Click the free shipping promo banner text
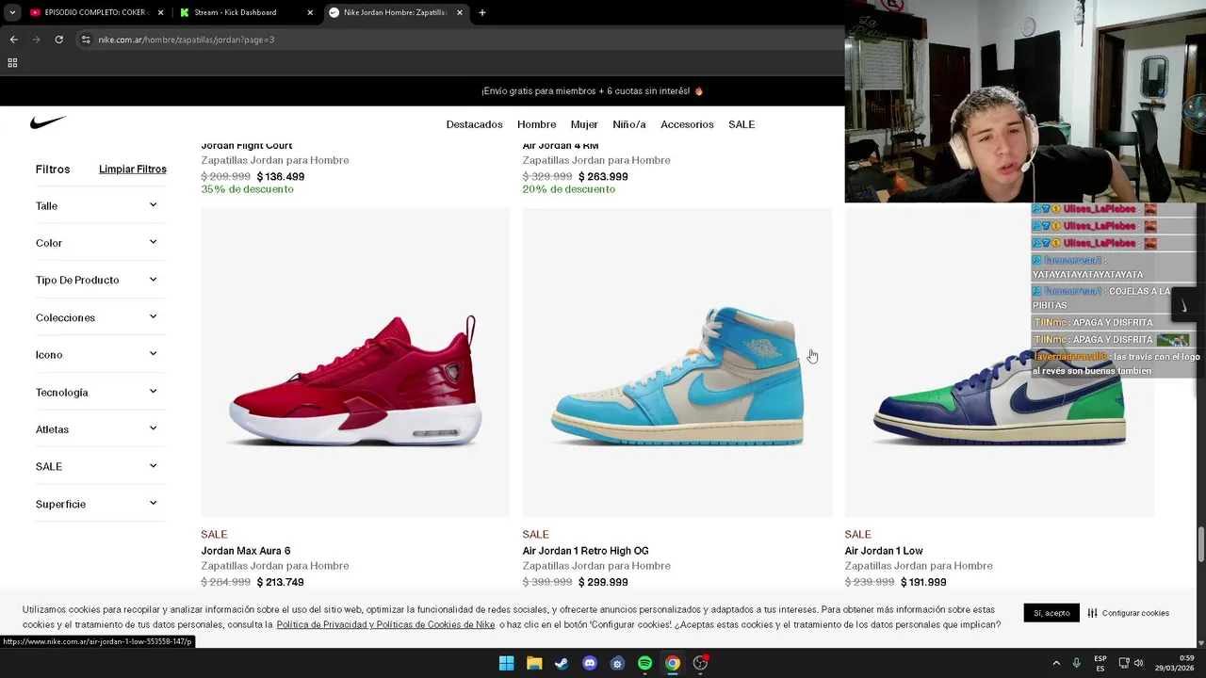The height and width of the screenshot is (678, 1206). 593,91
